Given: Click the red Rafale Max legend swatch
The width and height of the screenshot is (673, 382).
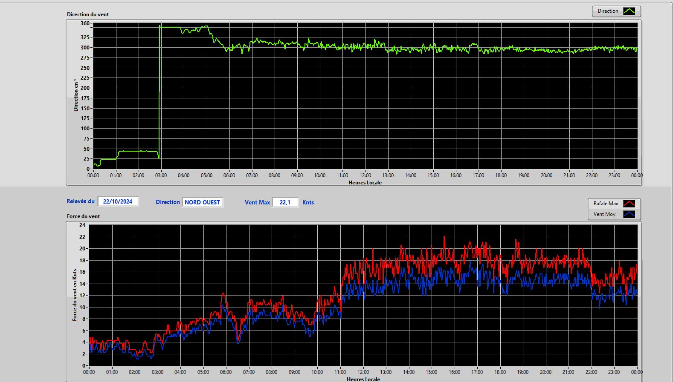Looking at the screenshot, I should (629, 204).
